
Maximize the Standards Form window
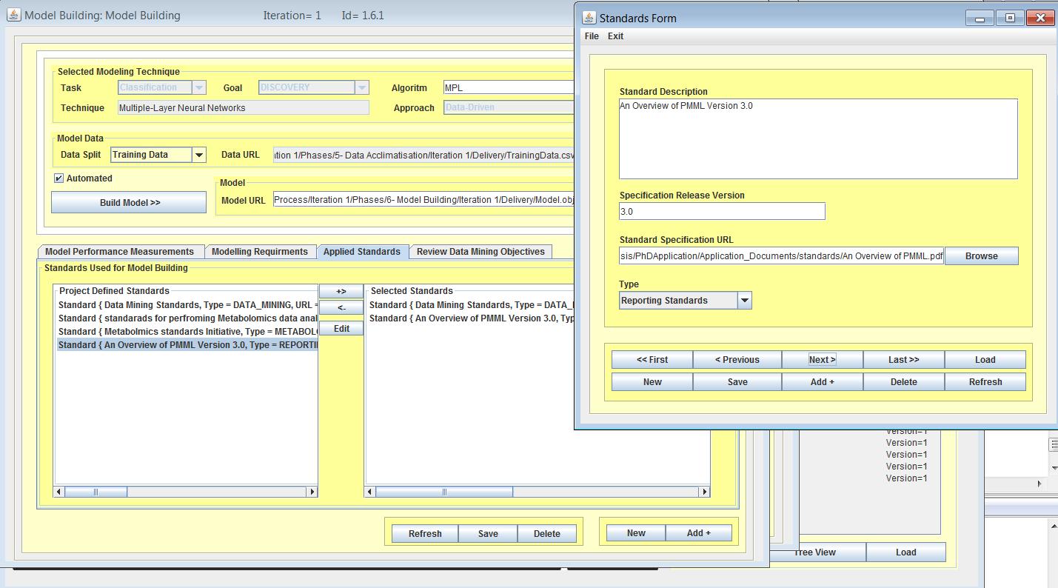[x=1010, y=19]
